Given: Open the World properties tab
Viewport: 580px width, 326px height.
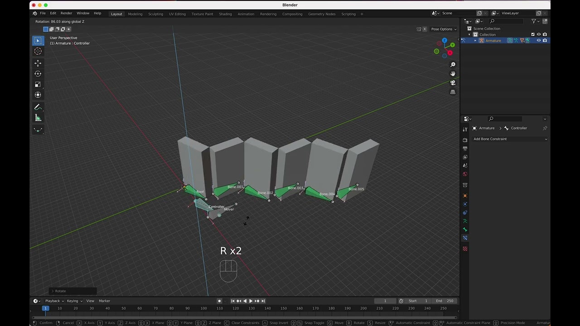Looking at the screenshot, I should pos(465,174).
